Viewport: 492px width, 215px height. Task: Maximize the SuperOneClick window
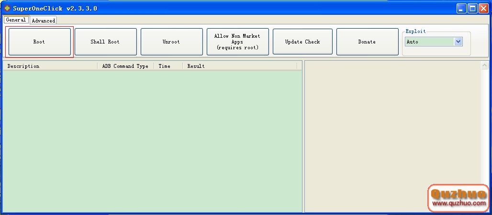tap(472, 9)
